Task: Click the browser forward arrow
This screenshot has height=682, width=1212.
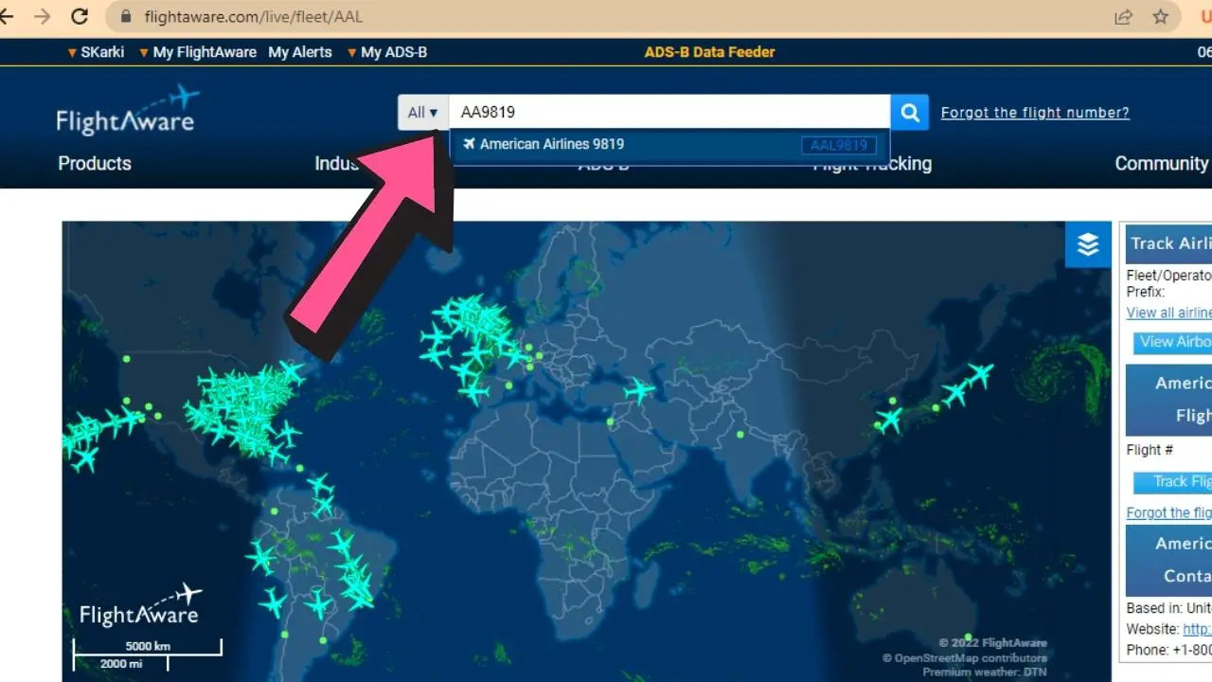Action: coord(42,16)
